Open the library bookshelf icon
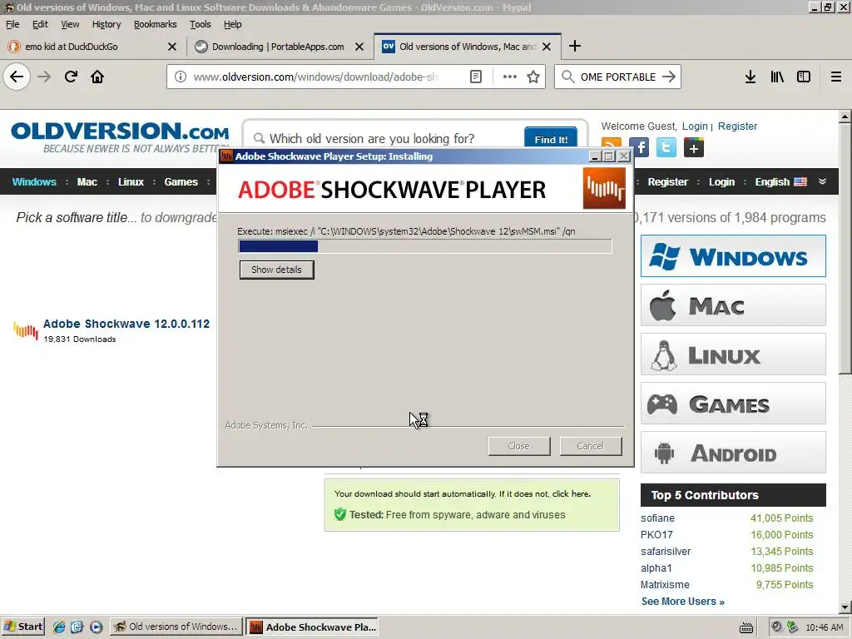Screen dimensions: 852x639 click(777, 77)
